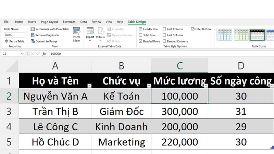Enable the First Column checkbox

click(164, 29)
